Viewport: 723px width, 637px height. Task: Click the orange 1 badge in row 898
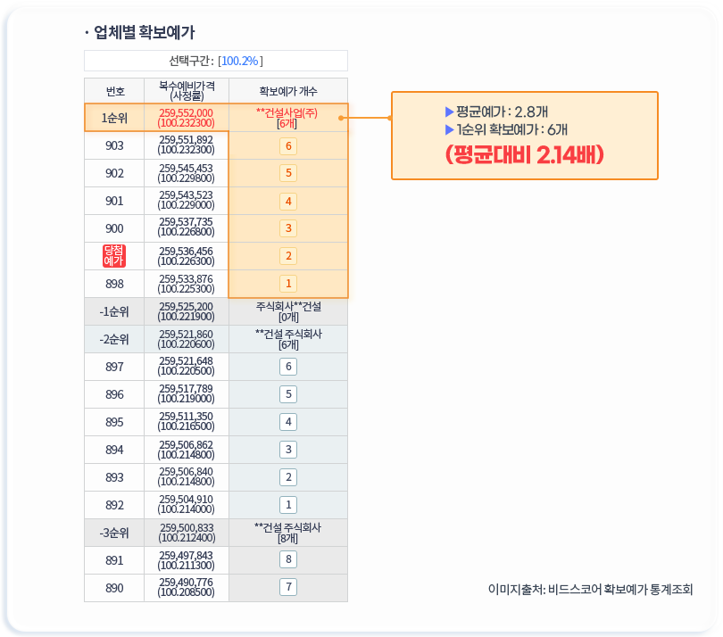pyautogui.click(x=288, y=284)
